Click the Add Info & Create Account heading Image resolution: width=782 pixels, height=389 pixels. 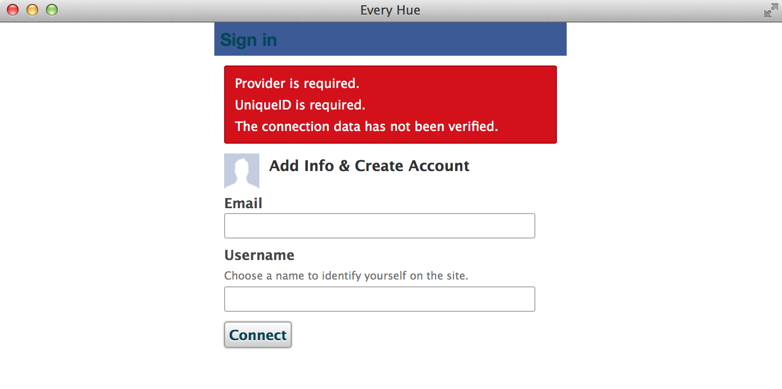coord(369,166)
